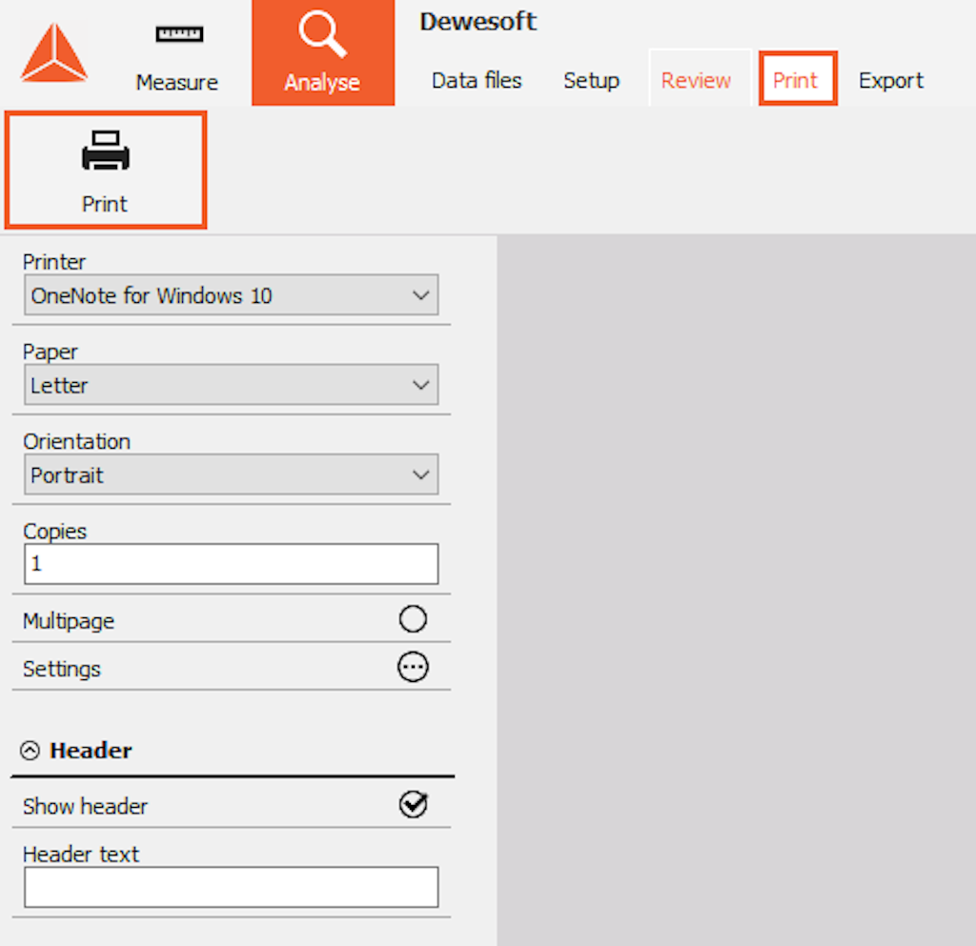
Task: Open the Data files tab
Action: coord(477,80)
